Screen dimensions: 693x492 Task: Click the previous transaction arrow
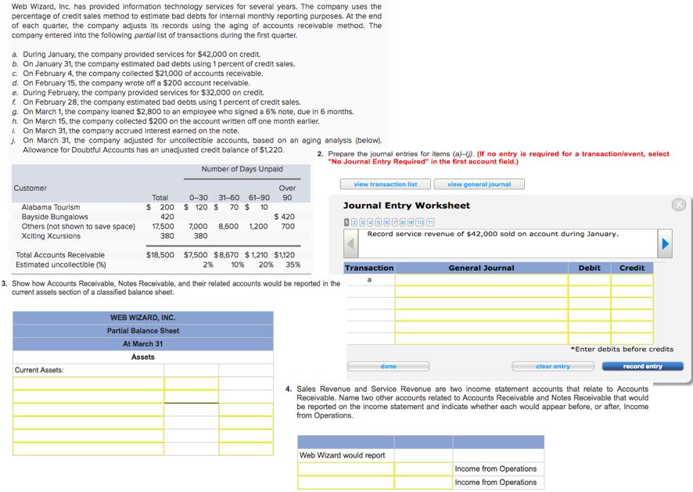pos(350,242)
